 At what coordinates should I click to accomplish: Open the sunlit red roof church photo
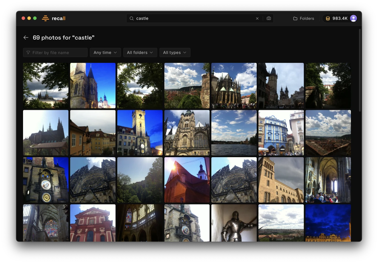coord(187,180)
